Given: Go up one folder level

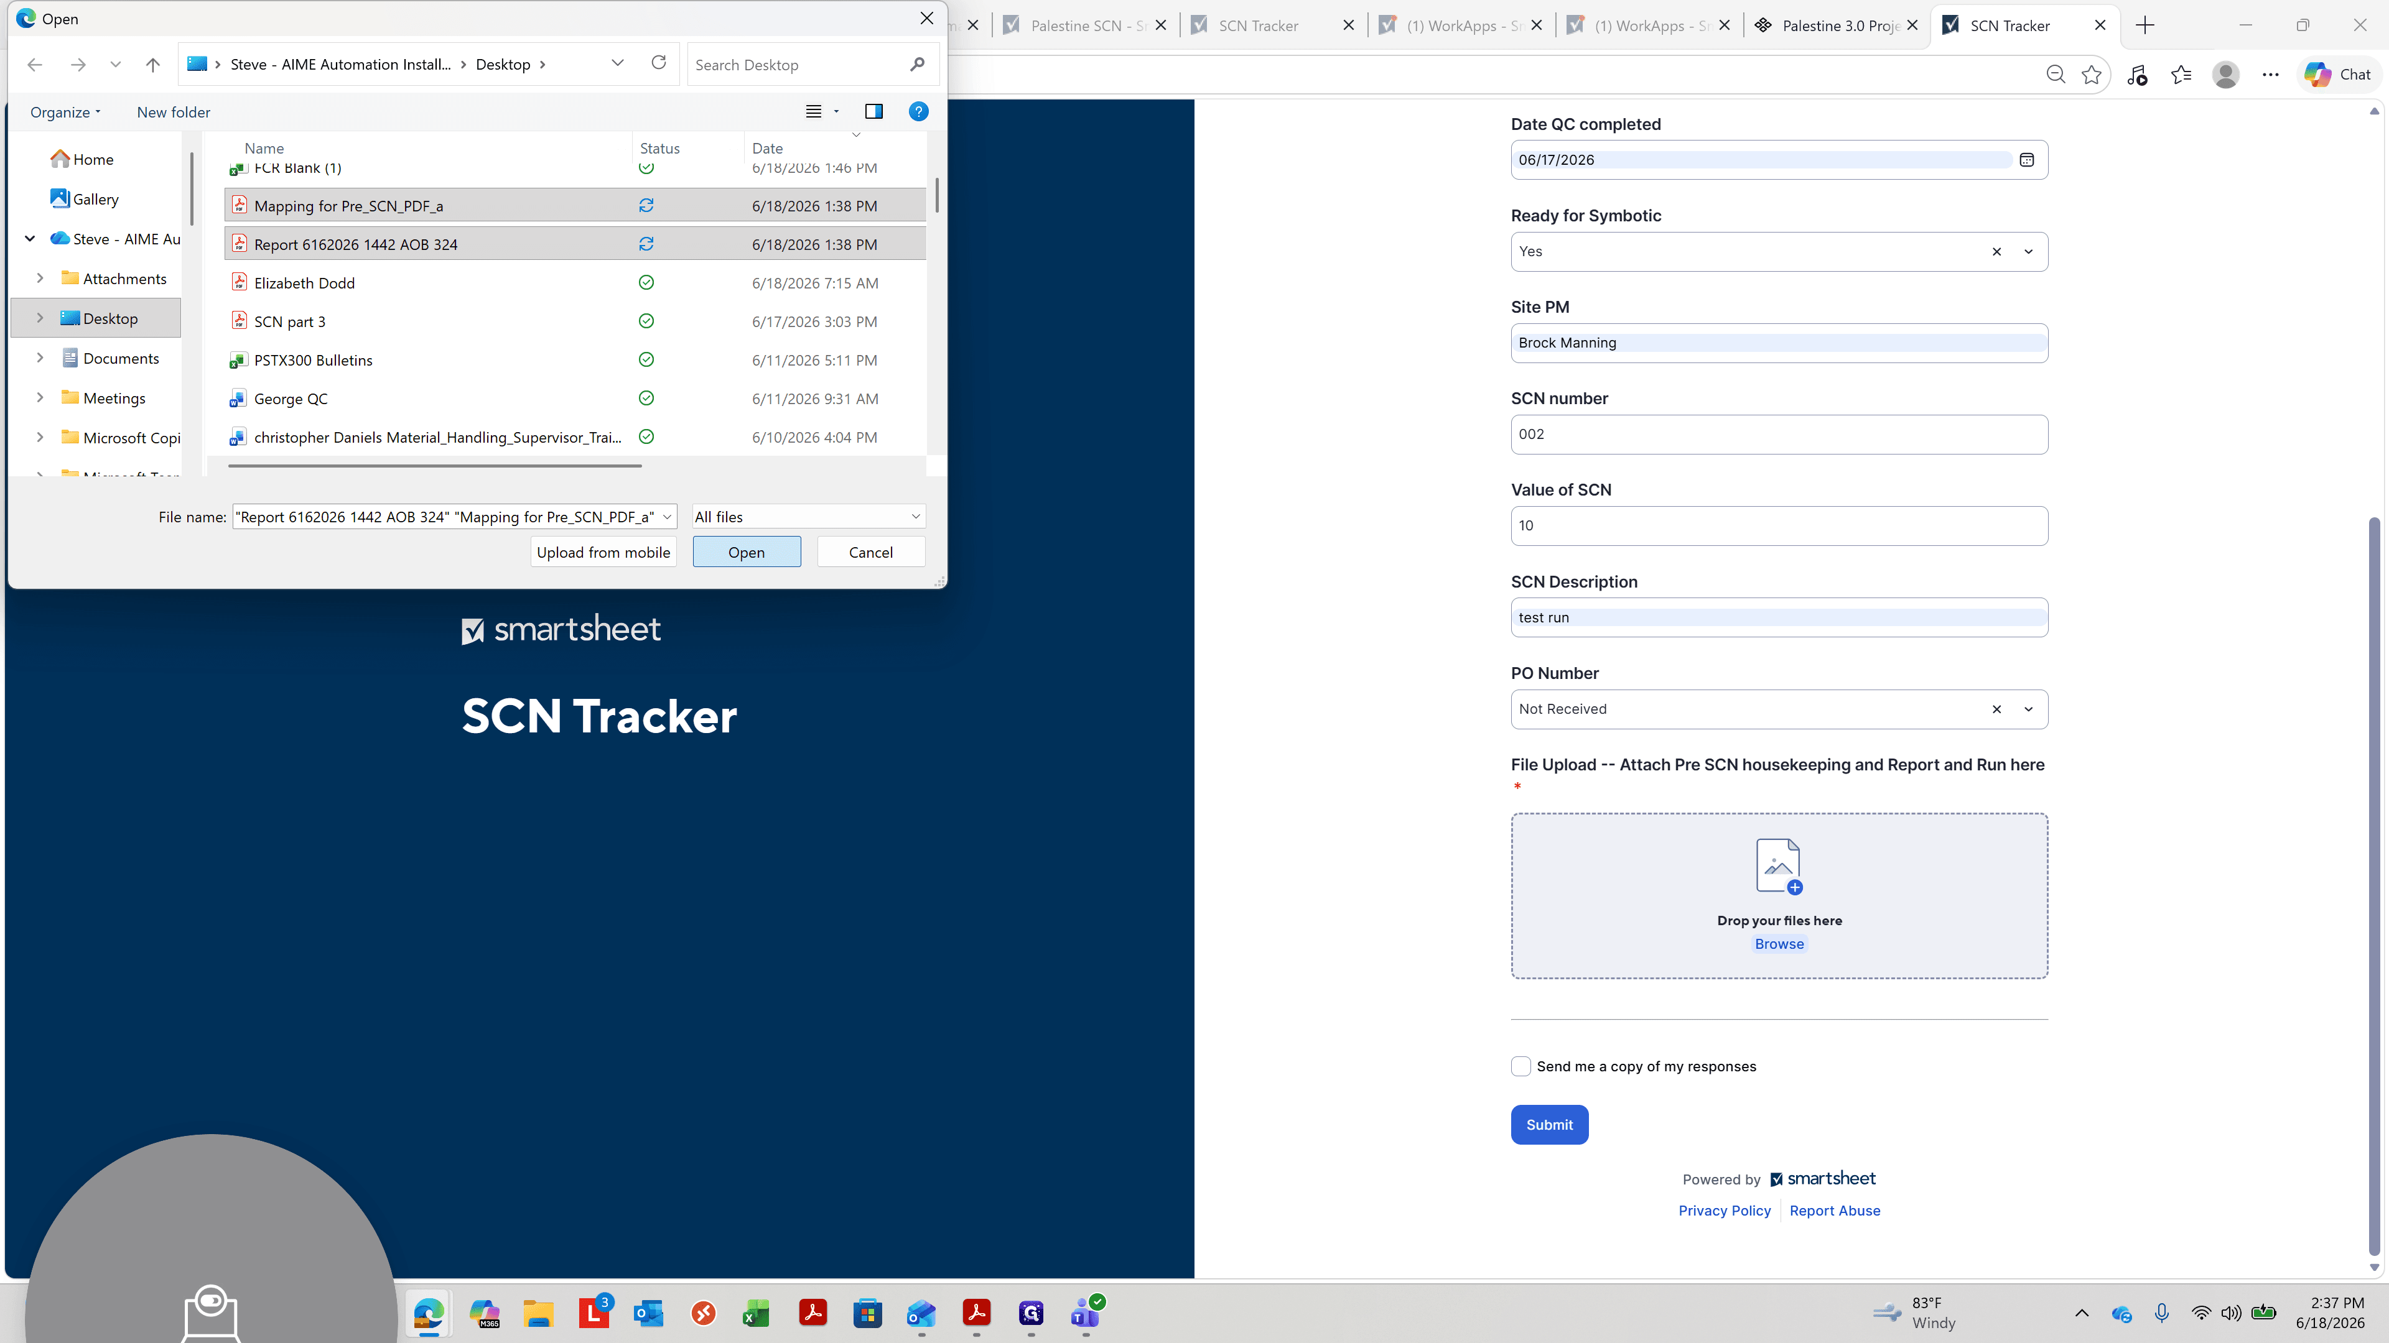Looking at the screenshot, I should tap(153, 64).
